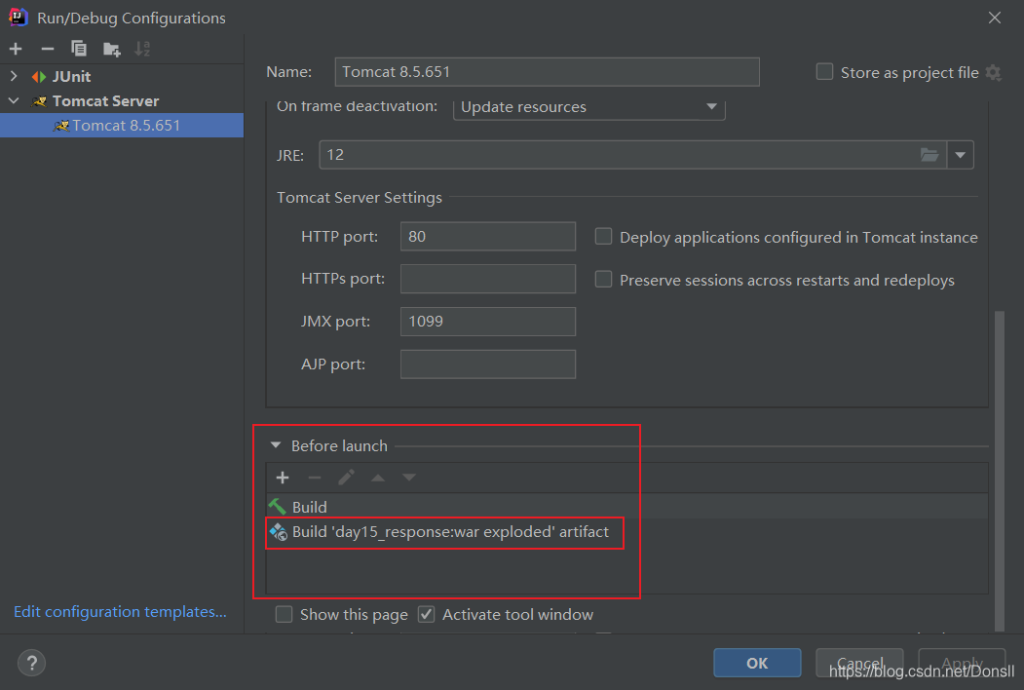Enable Show this page option
Viewport: 1024px width, 690px height.
tap(284, 614)
